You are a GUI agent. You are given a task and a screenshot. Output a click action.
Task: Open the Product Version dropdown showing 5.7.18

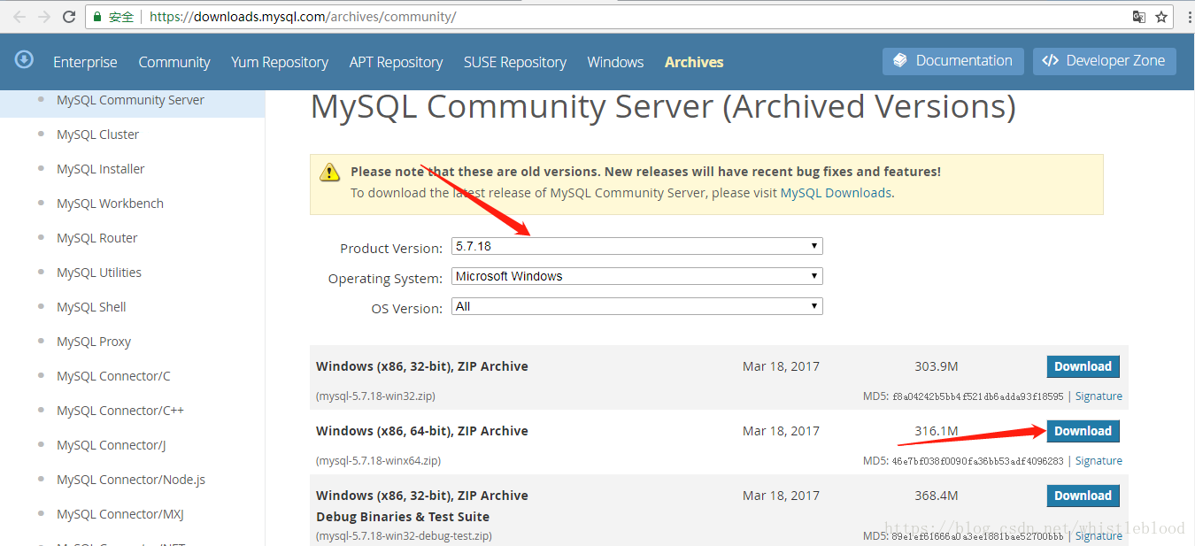[x=637, y=246]
